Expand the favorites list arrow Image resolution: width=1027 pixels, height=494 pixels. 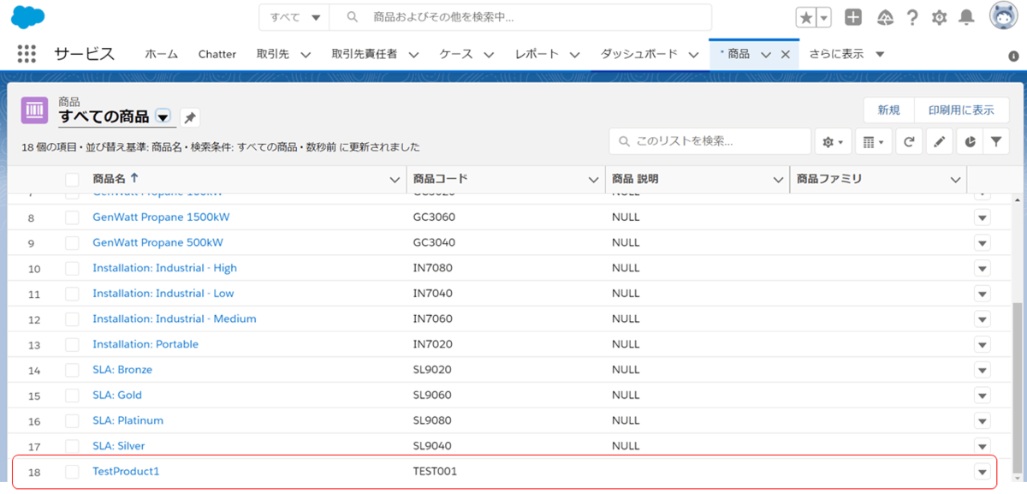pyautogui.click(x=824, y=18)
